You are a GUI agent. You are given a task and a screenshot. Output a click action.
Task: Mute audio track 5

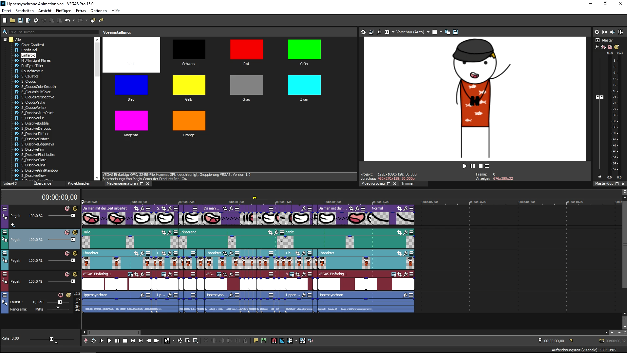tap(61, 295)
